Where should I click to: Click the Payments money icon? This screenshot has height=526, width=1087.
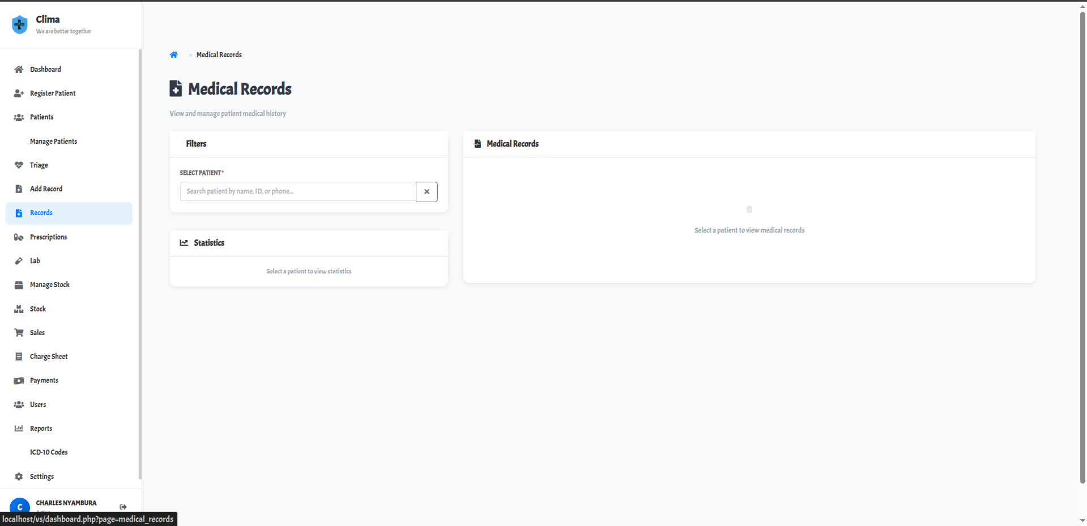(x=19, y=380)
